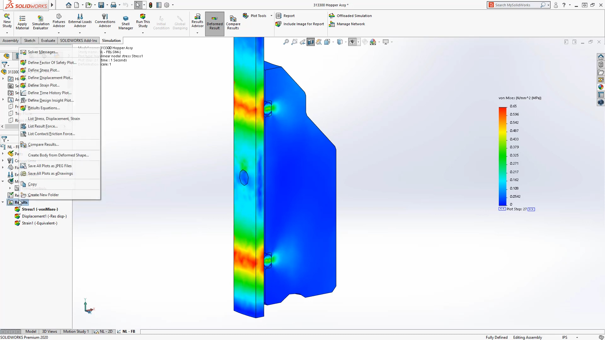The image size is (605, 340).
Task: Click the Home icon in title toolbar
Action: click(68, 5)
